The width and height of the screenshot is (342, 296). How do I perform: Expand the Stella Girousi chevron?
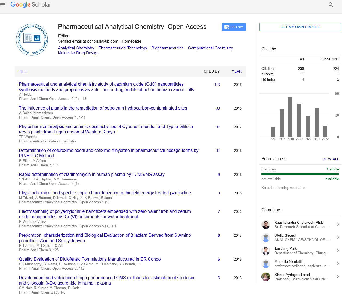coord(338,237)
